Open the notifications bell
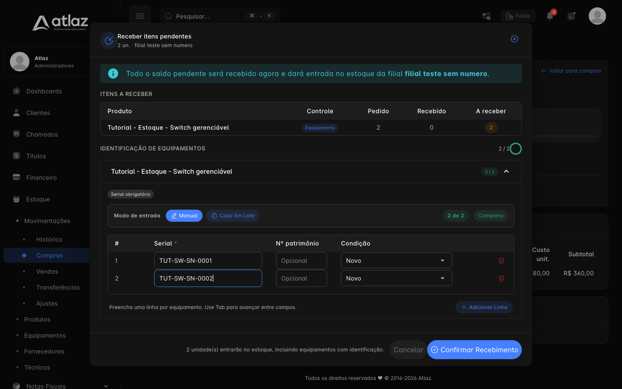The image size is (622, 389). coord(550,16)
